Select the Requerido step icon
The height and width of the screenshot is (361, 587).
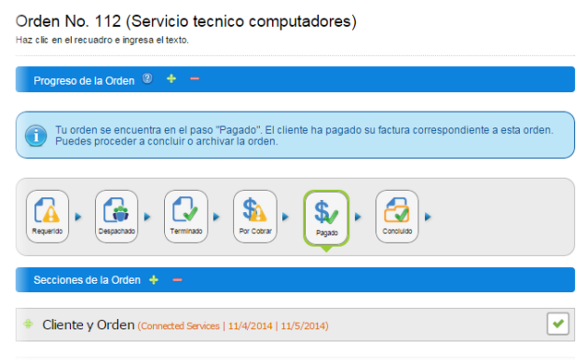(x=48, y=217)
